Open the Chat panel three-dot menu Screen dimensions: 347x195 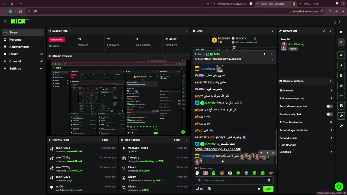273,31
